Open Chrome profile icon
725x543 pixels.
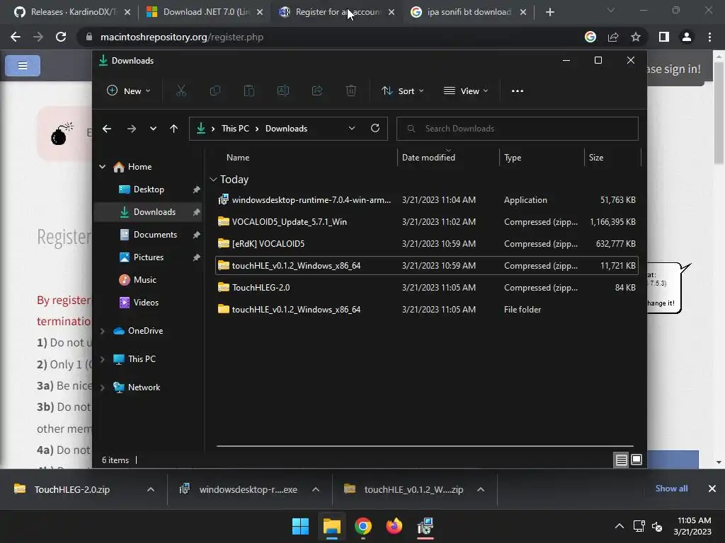687,37
